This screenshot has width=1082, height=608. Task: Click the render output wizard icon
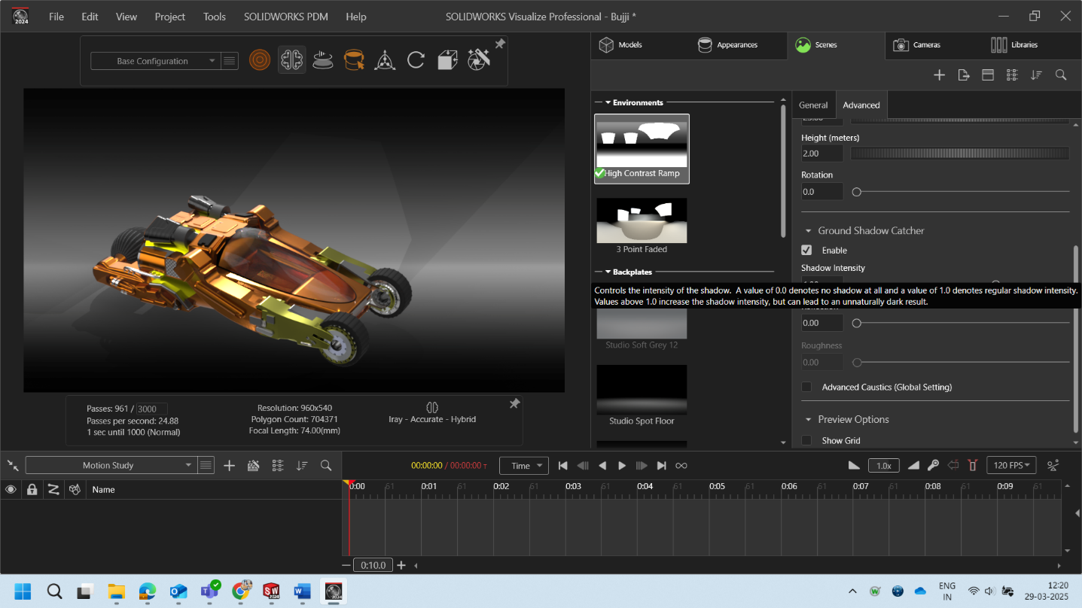coord(478,60)
